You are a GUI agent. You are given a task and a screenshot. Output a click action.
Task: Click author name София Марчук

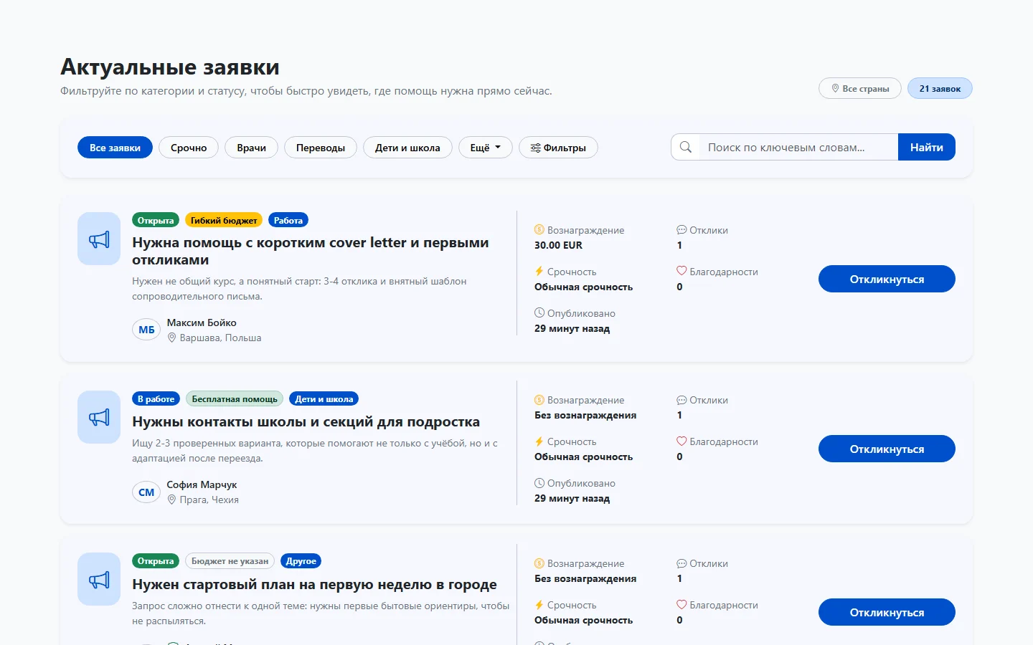pos(202,484)
